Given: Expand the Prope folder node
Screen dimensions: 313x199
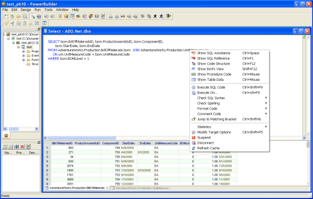Looking at the screenshot, I should point(23,51).
